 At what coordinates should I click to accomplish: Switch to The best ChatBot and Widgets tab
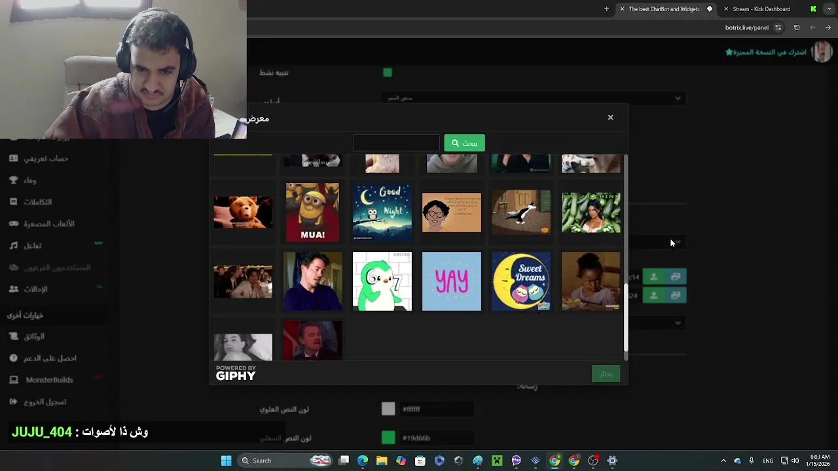pyautogui.click(x=664, y=9)
